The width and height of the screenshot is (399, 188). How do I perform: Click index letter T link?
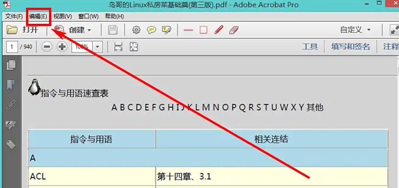[x=266, y=108]
